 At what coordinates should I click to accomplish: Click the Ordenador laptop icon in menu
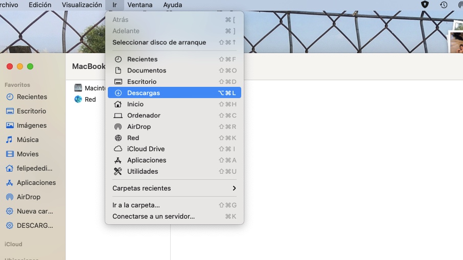118,115
